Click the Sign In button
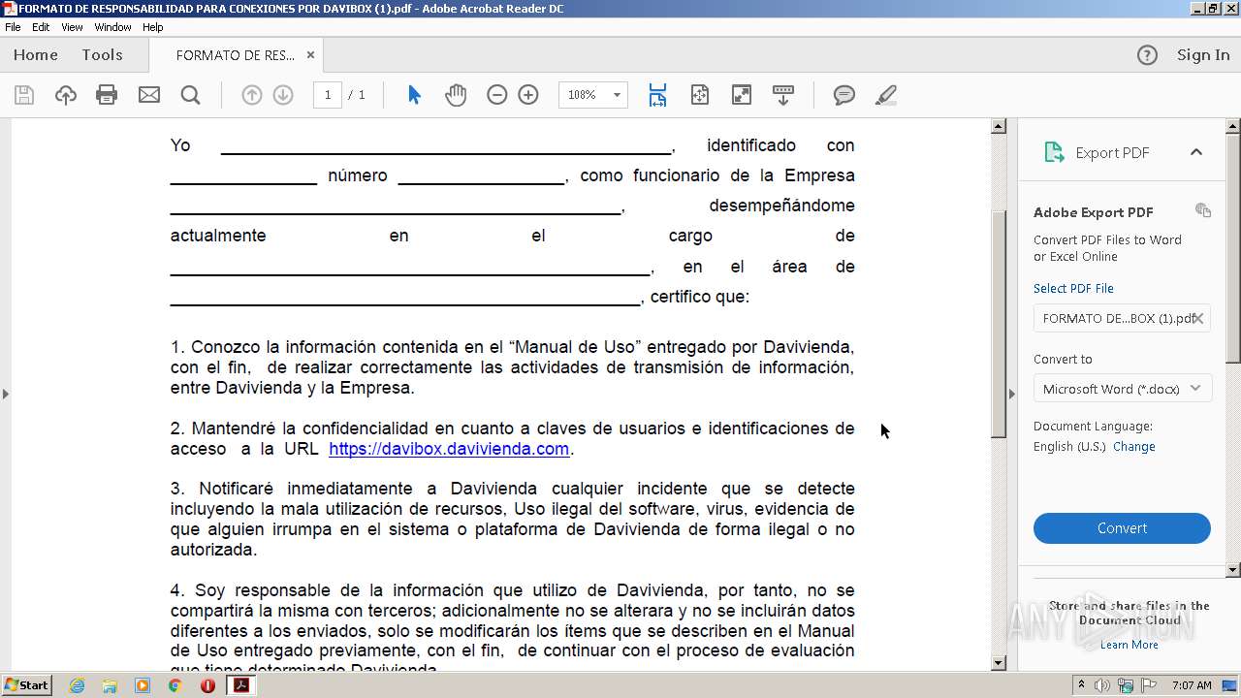1241x698 pixels. click(x=1203, y=55)
